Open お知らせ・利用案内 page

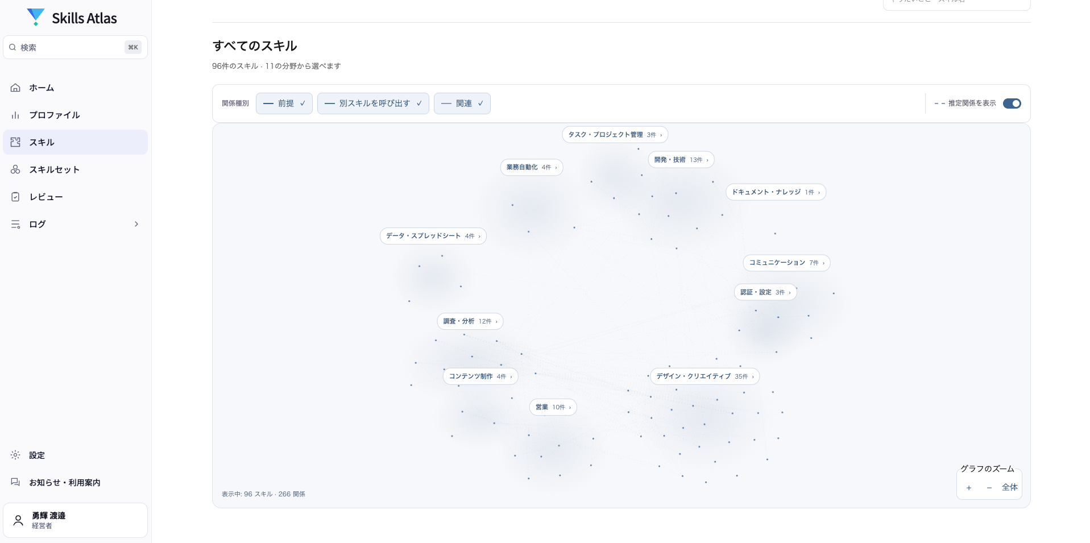tap(75, 482)
